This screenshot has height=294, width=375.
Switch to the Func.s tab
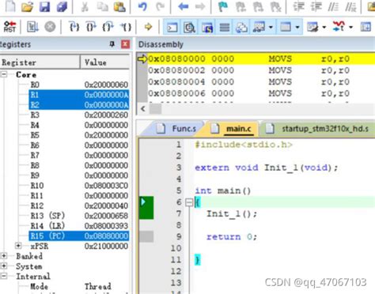click(x=176, y=129)
